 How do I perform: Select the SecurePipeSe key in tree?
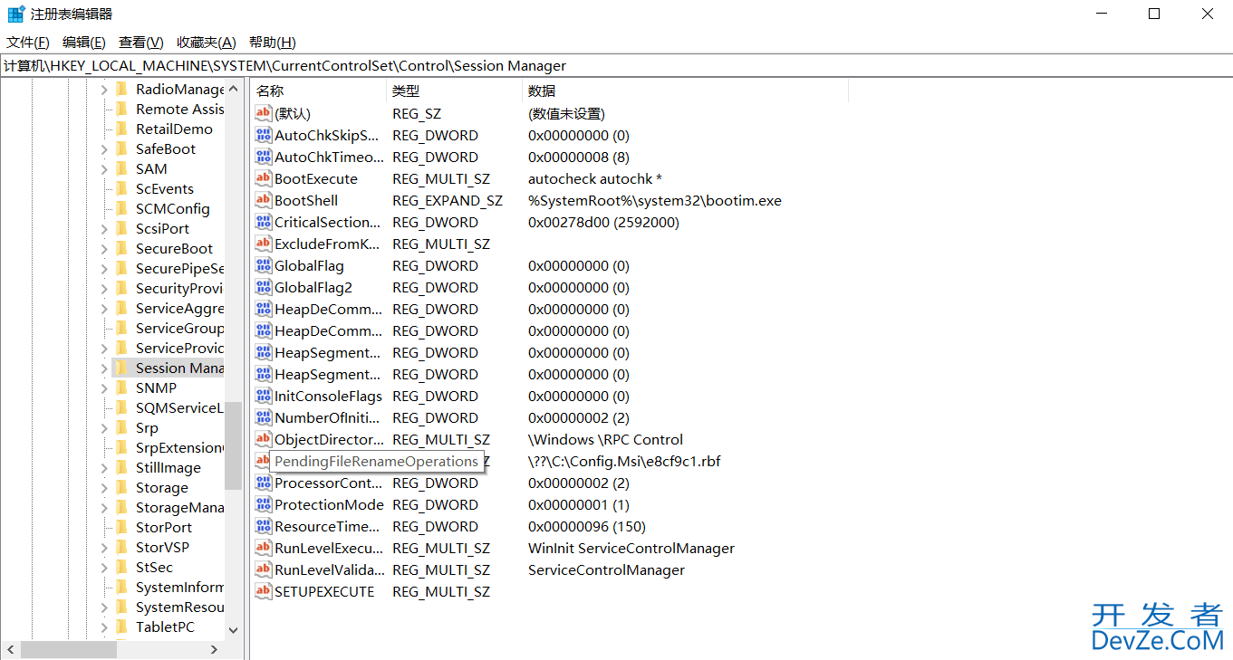click(179, 268)
